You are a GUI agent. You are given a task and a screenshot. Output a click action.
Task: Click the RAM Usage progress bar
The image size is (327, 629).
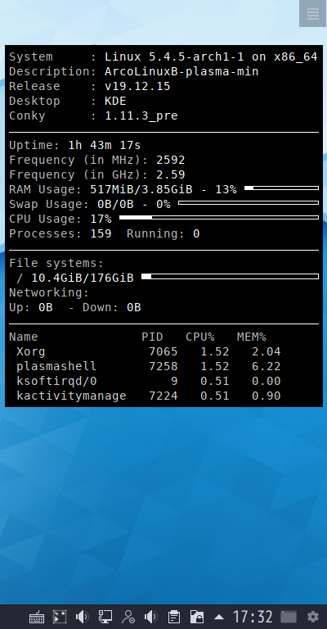[x=281, y=188]
